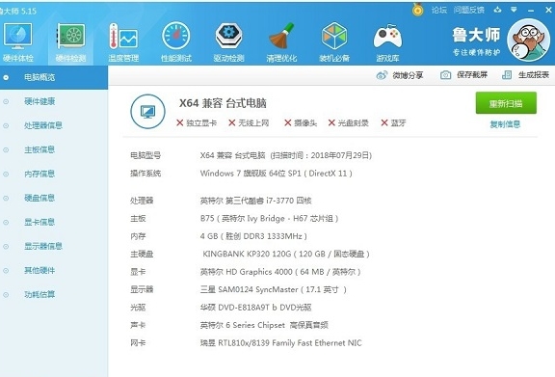
Task: Click the report icon for 生成报表
Action: 507,75
